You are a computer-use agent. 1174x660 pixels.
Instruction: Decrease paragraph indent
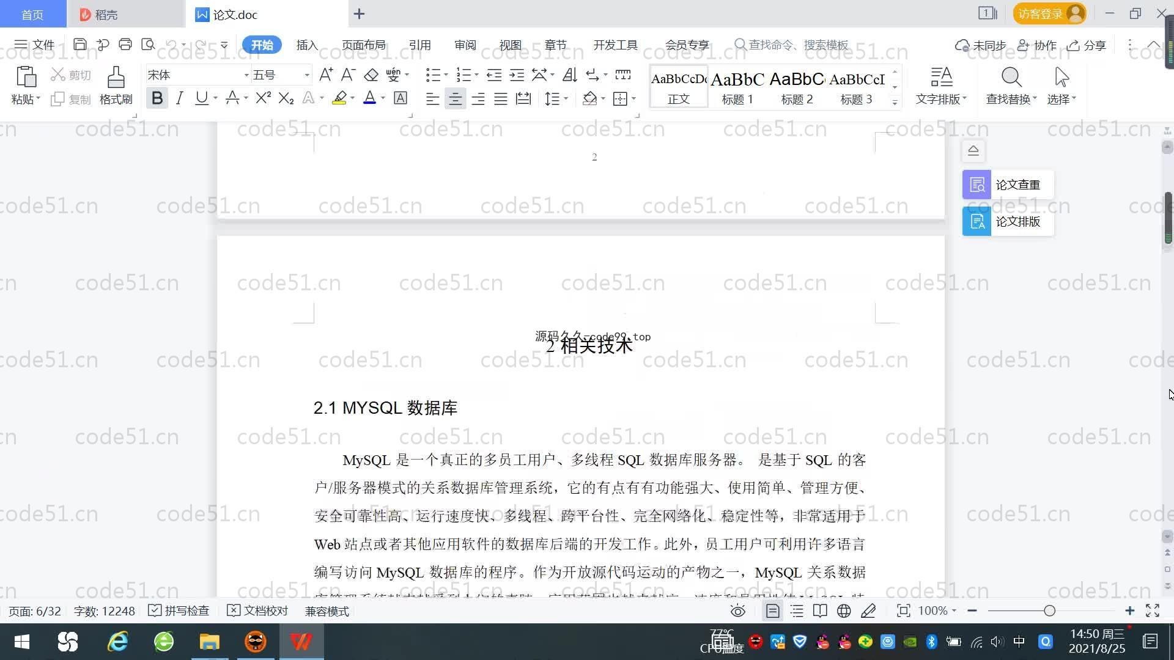pos(494,75)
